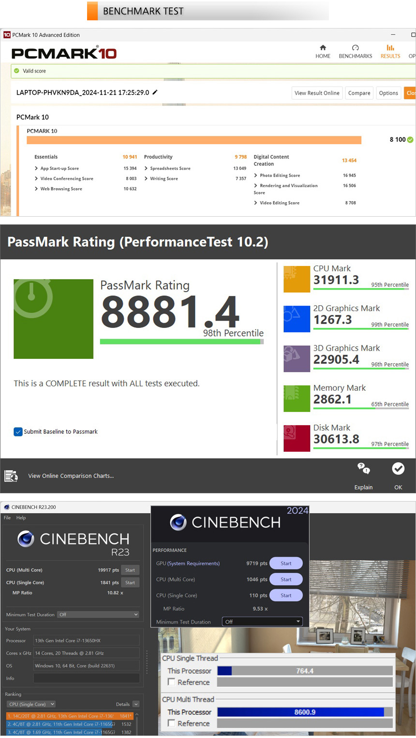
Task: Expand the App Start-up Score row
Action: click(36, 168)
